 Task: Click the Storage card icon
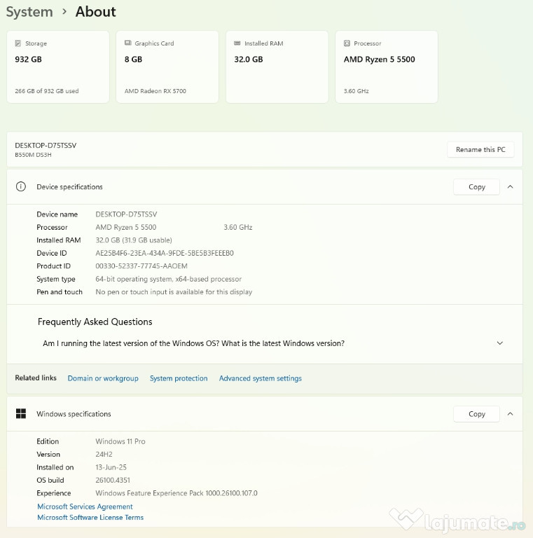[x=18, y=43]
